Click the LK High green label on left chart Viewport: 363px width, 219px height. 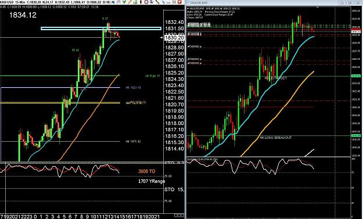point(153,76)
